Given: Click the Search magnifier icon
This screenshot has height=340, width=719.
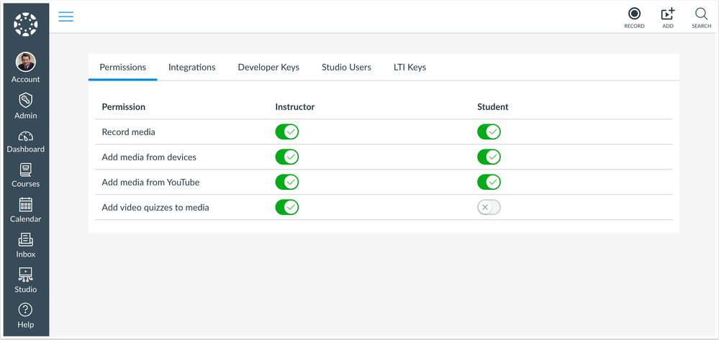Looking at the screenshot, I should click(x=701, y=14).
